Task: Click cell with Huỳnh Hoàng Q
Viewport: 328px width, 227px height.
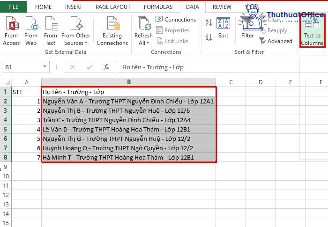Action: pos(129,148)
